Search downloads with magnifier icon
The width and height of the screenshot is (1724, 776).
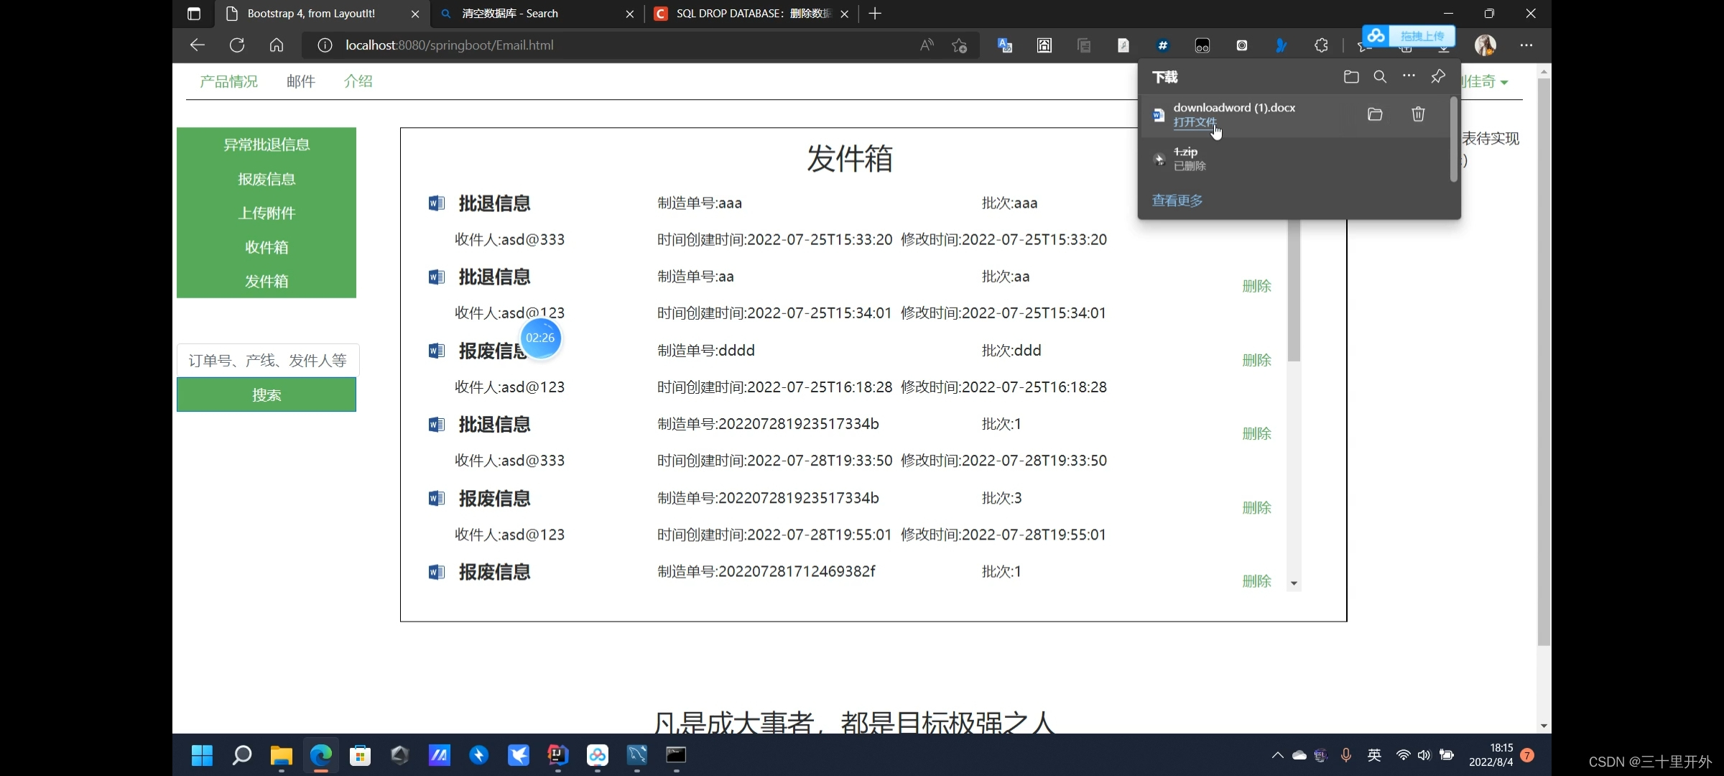tap(1380, 77)
